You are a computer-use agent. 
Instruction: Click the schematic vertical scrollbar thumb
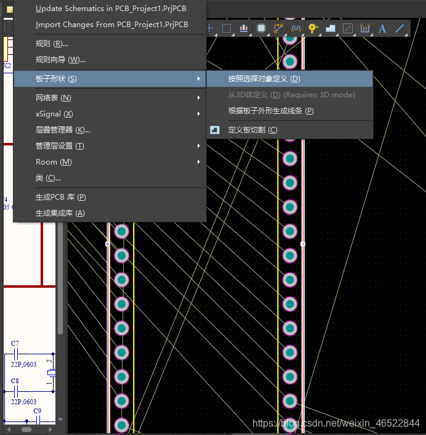60,278
